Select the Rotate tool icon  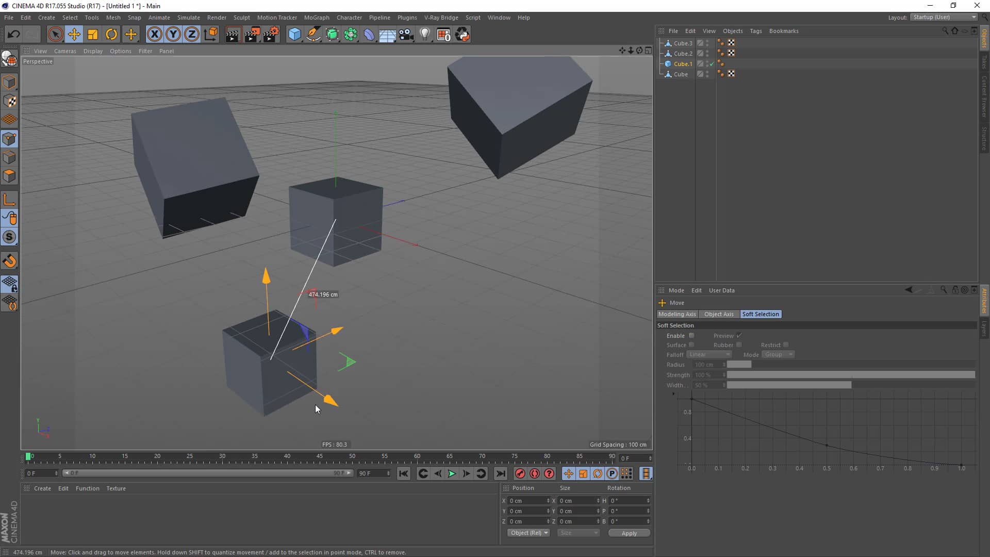111,34
